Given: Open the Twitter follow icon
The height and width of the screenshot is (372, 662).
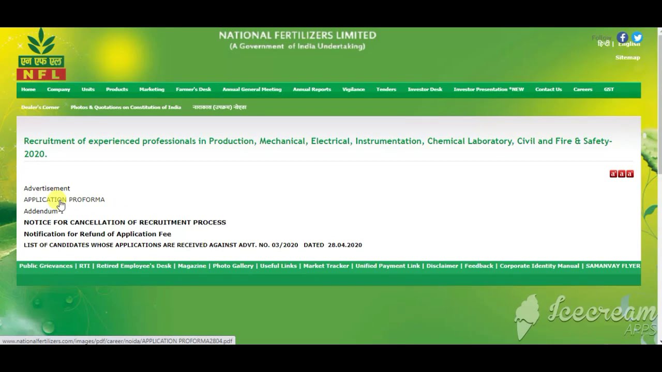Looking at the screenshot, I should pos(637,38).
